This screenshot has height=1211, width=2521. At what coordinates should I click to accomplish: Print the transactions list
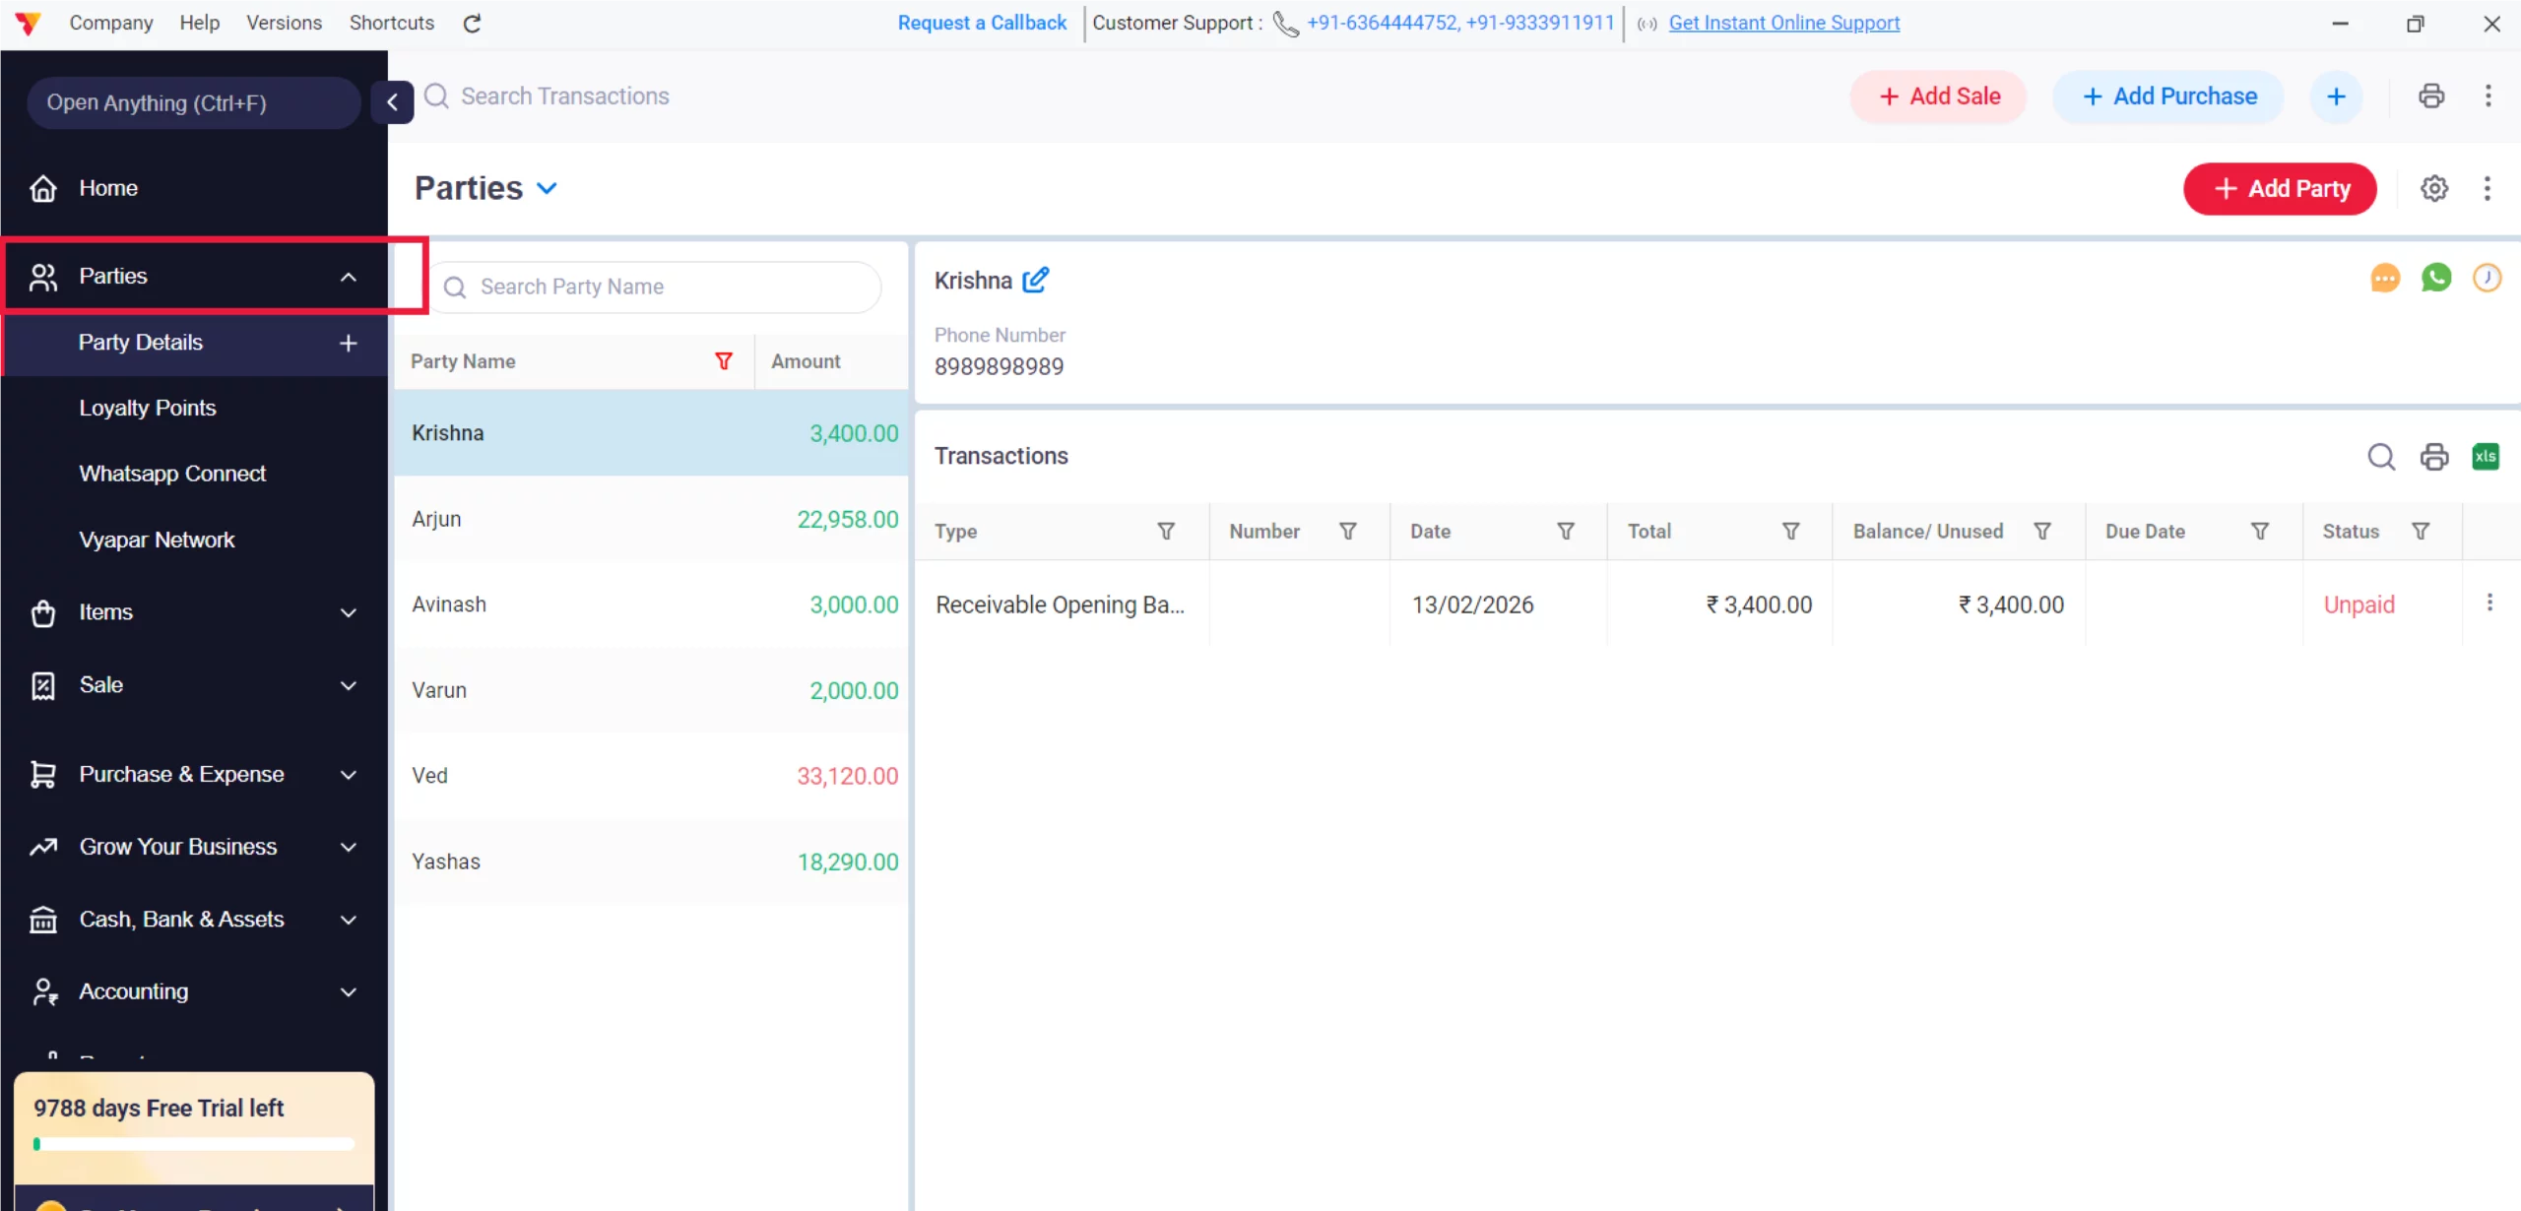(x=2433, y=456)
